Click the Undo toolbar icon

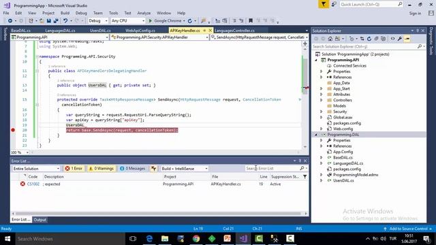tap(65, 21)
